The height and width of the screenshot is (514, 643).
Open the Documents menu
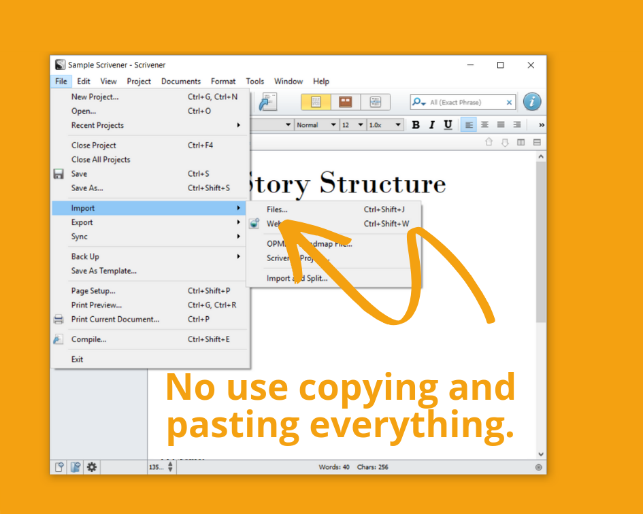pyautogui.click(x=181, y=81)
